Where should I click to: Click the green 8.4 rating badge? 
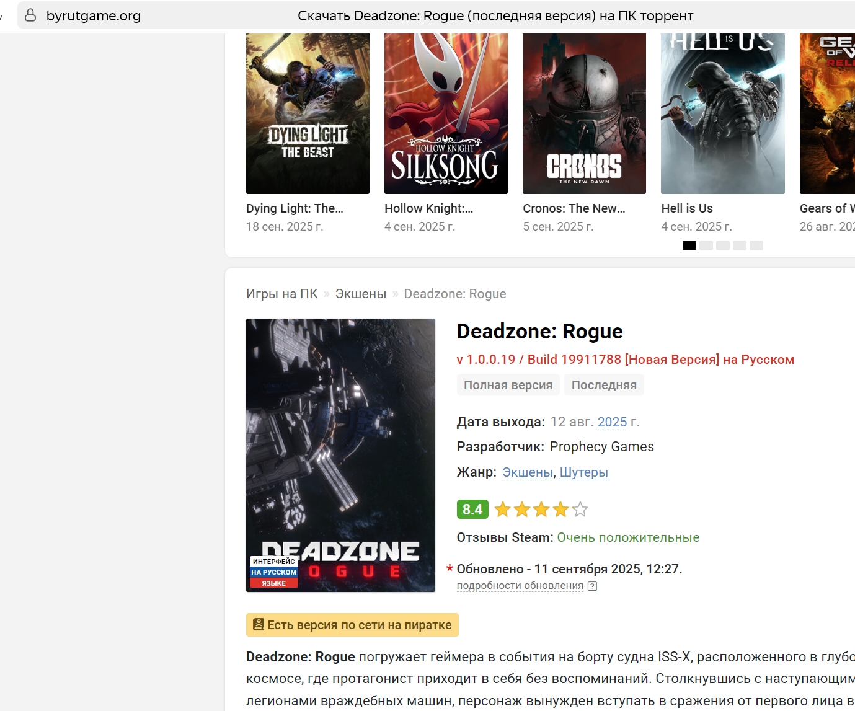tap(472, 509)
